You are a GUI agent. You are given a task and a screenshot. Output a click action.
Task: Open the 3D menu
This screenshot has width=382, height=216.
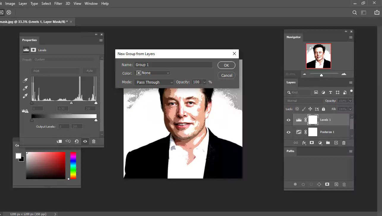pyautogui.click(x=68, y=4)
